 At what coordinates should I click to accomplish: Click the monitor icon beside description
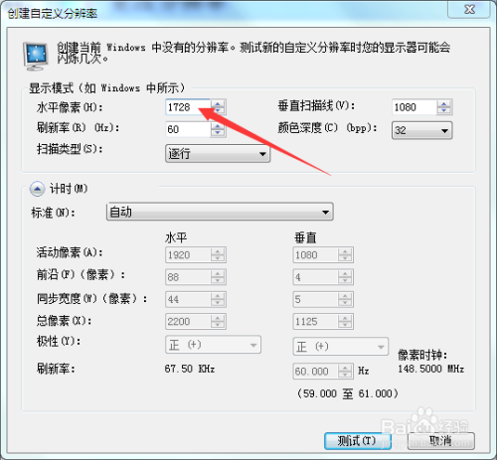(x=36, y=56)
